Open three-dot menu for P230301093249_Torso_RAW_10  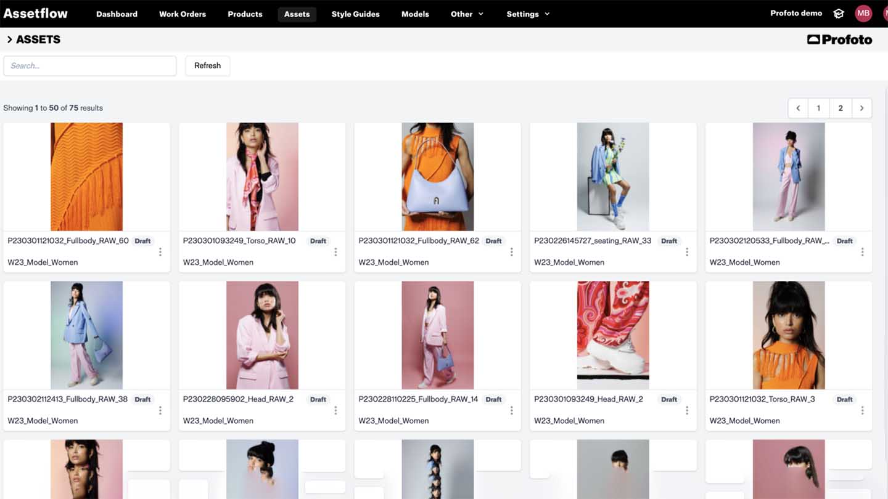point(335,252)
